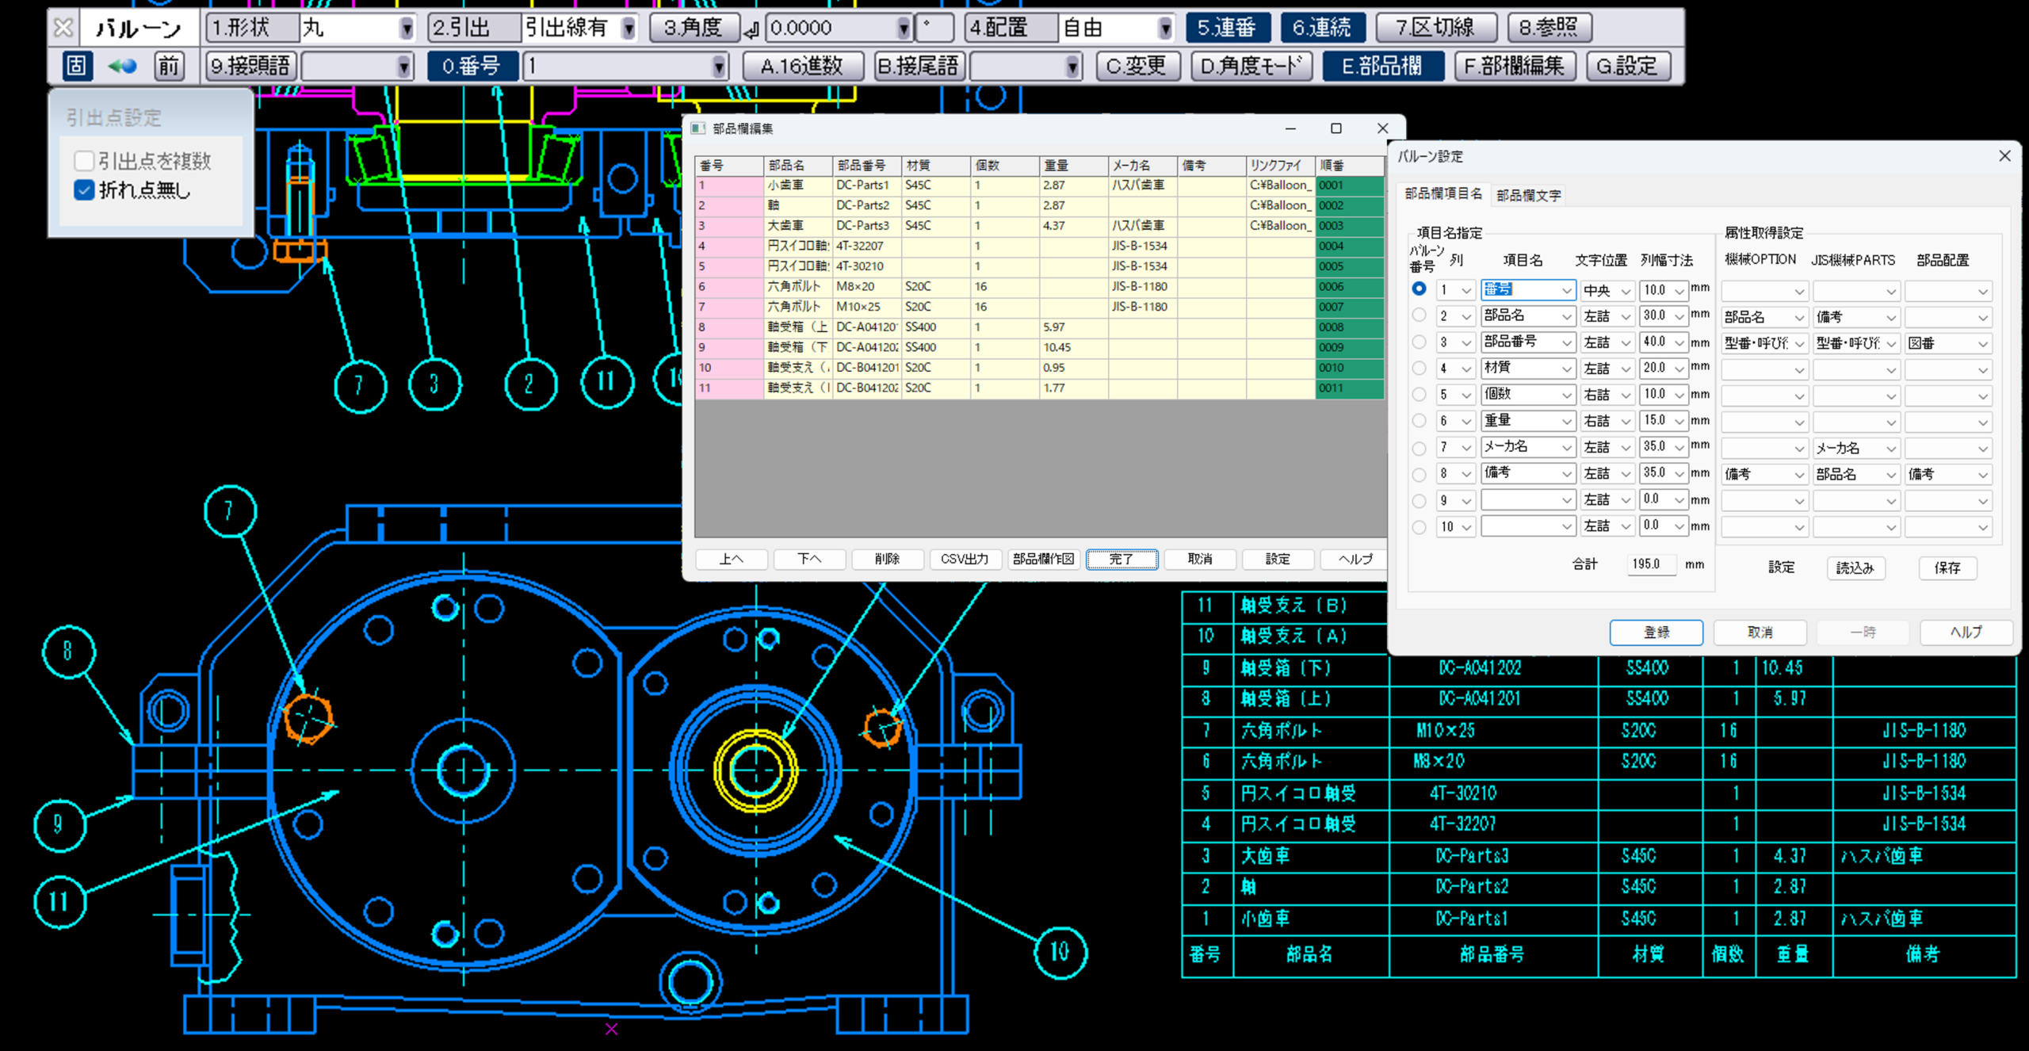Viewport: 2029px width, 1051px height.
Task: Click the 順番 cell 0006
Action: (x=1349, y=286)
